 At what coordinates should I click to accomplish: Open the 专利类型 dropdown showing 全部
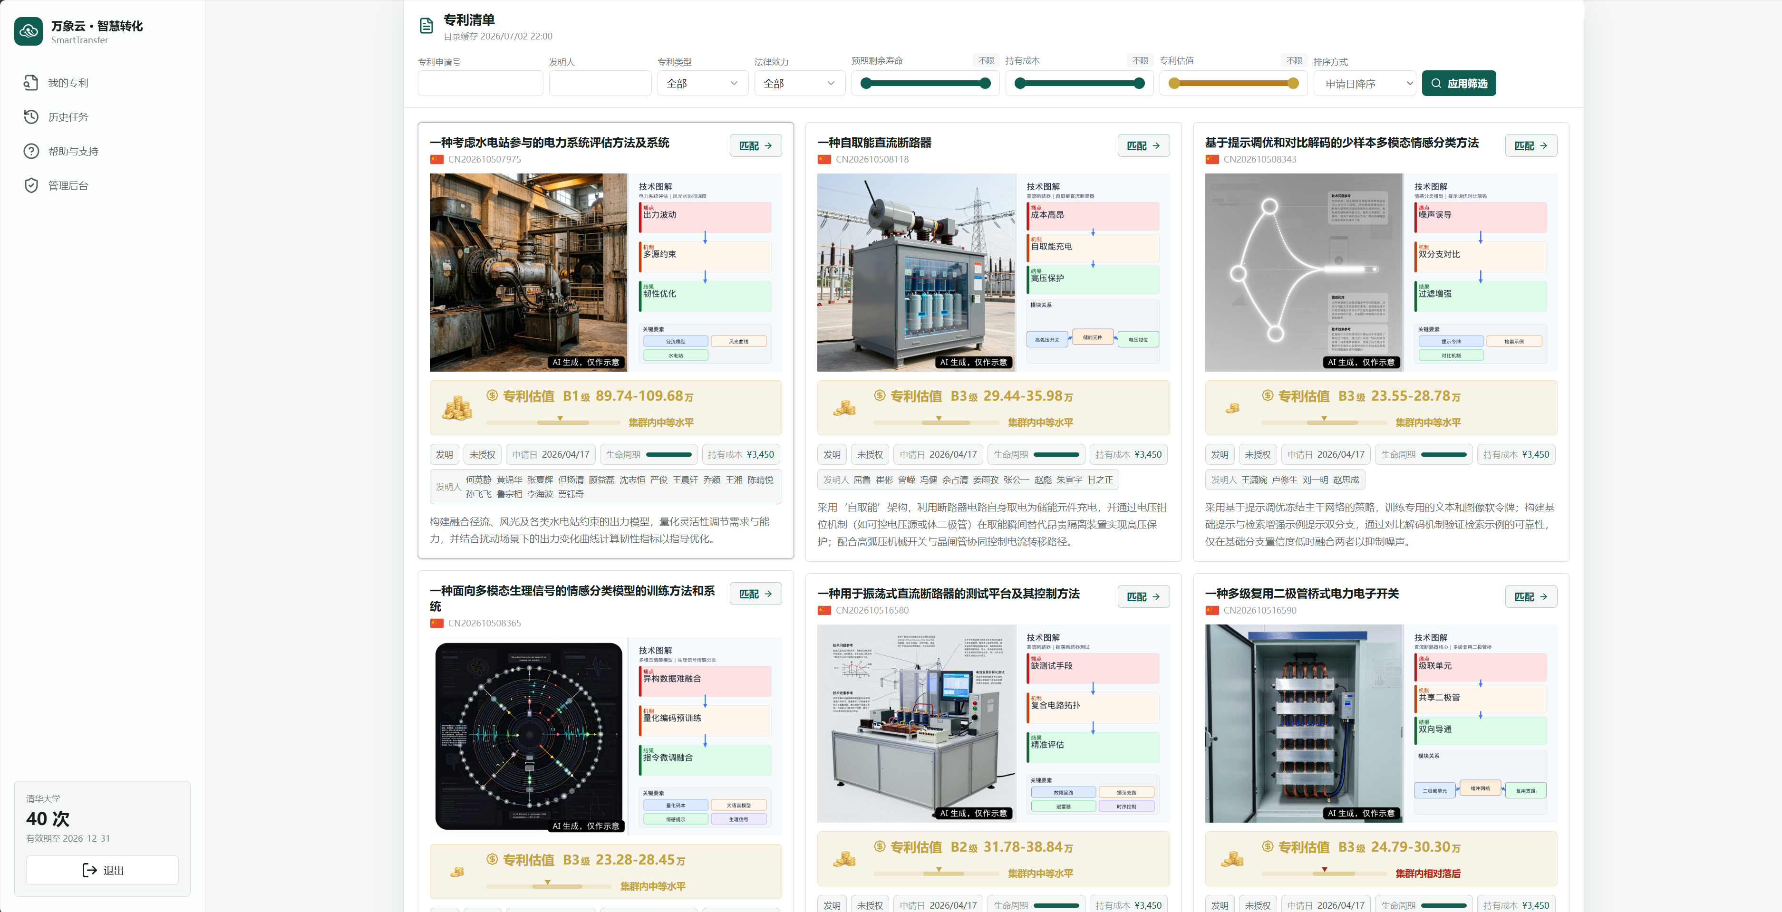pos(702,84)
